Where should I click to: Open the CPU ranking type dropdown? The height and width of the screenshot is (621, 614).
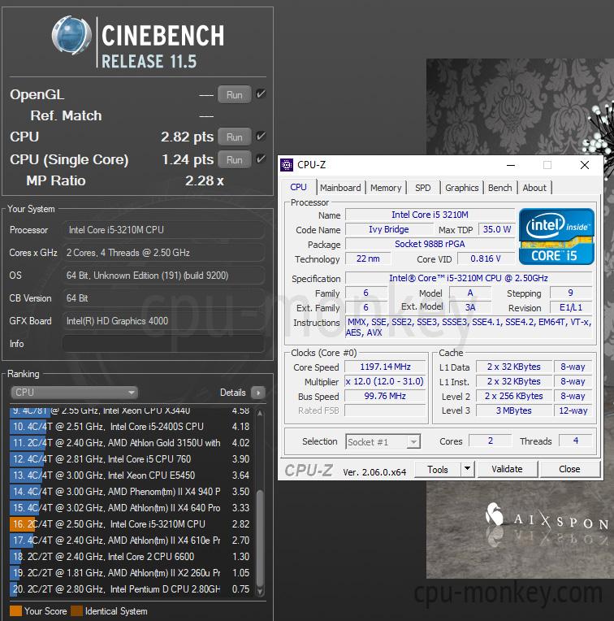coord(74,393)
